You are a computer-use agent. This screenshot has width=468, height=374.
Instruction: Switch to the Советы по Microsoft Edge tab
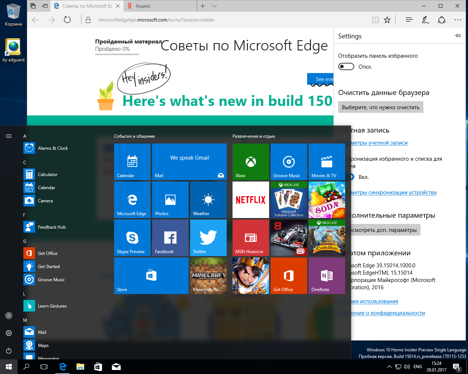pyautogui.click(x=87, y=6)
